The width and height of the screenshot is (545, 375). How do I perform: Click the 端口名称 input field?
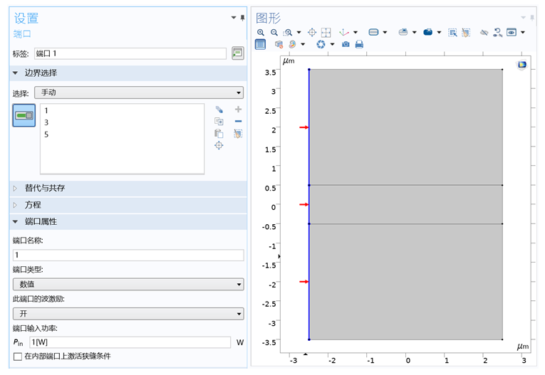(x=128, y=255)
